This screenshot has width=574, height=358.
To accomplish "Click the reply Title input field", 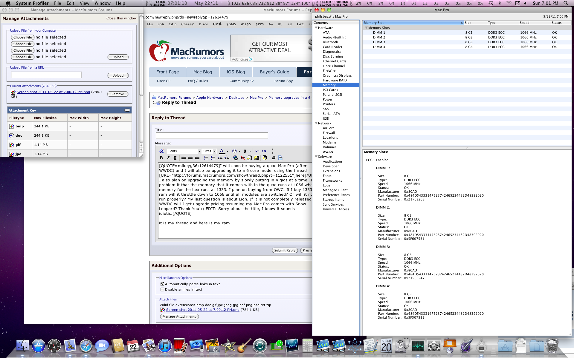I will pos(212,135).
